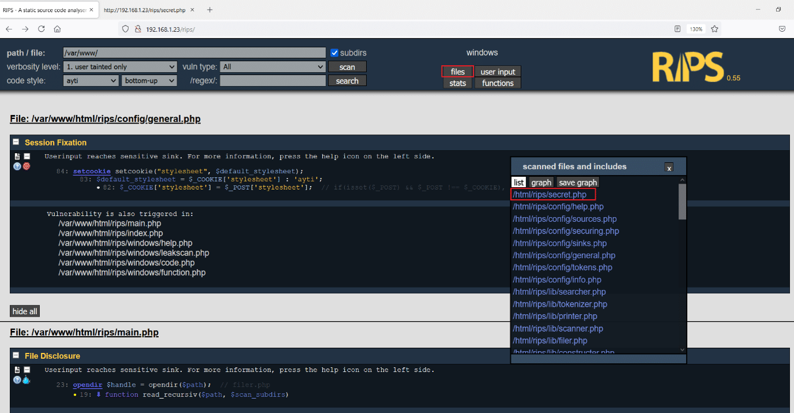Expand the bottom-up code order dropdown
Image resolution: width=794 pixels, height=413 pixels.
[x=149, y=81]
